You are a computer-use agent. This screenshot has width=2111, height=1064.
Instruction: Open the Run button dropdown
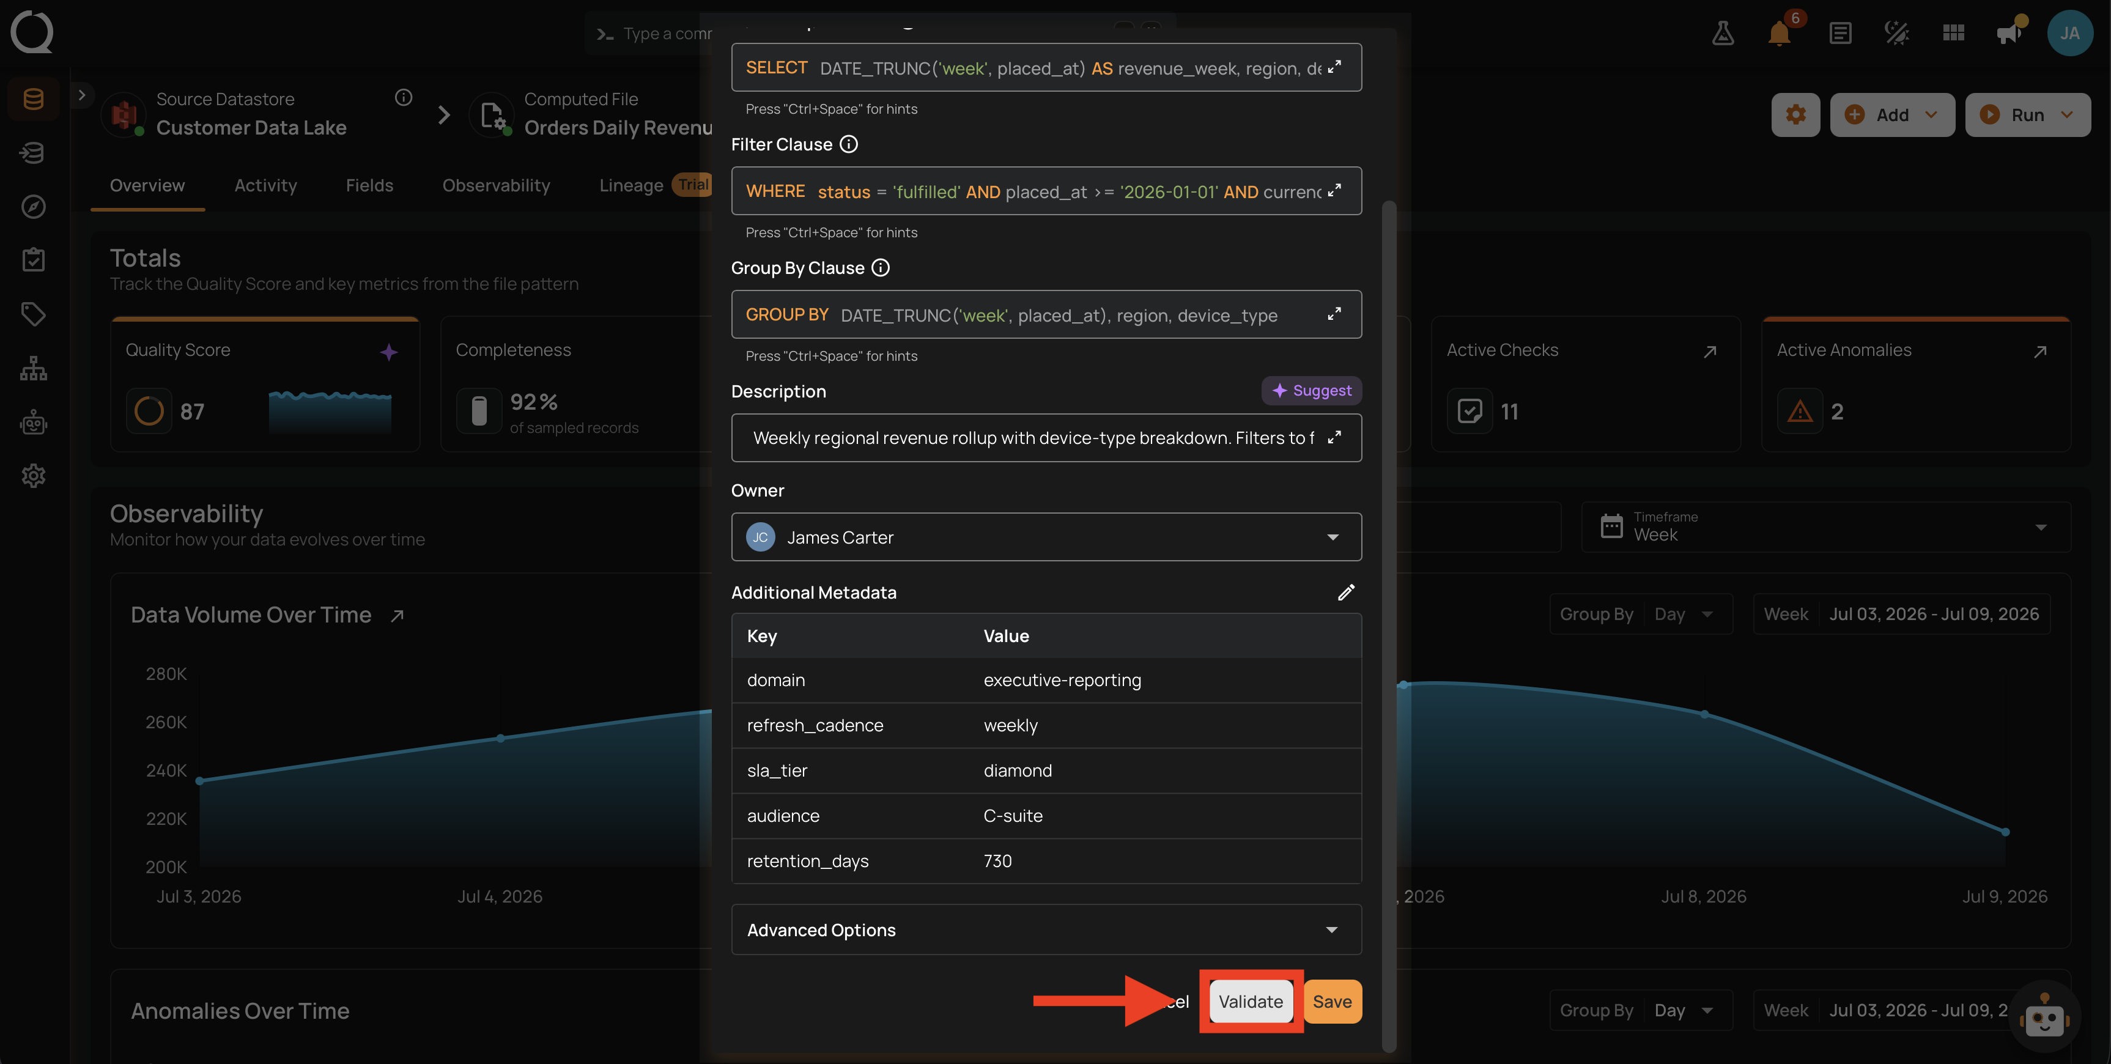pos(2027,115)
